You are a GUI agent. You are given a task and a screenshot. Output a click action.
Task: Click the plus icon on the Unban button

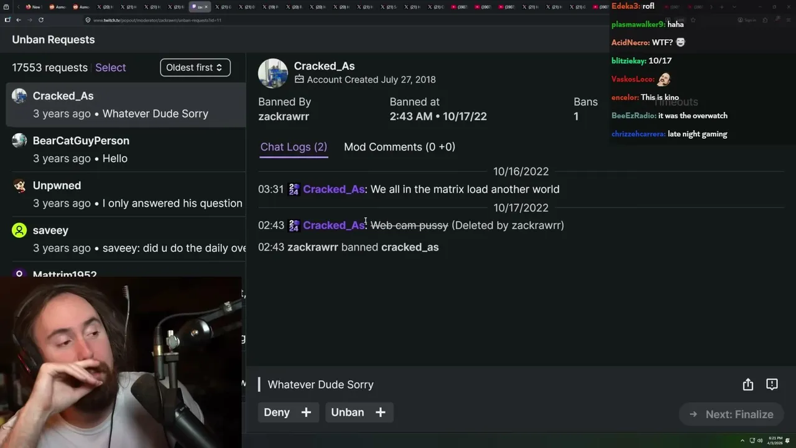tap(381, 412)
